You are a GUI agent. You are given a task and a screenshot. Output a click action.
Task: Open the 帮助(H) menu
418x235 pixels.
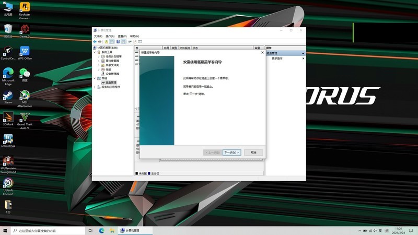[x=135, y=36]
